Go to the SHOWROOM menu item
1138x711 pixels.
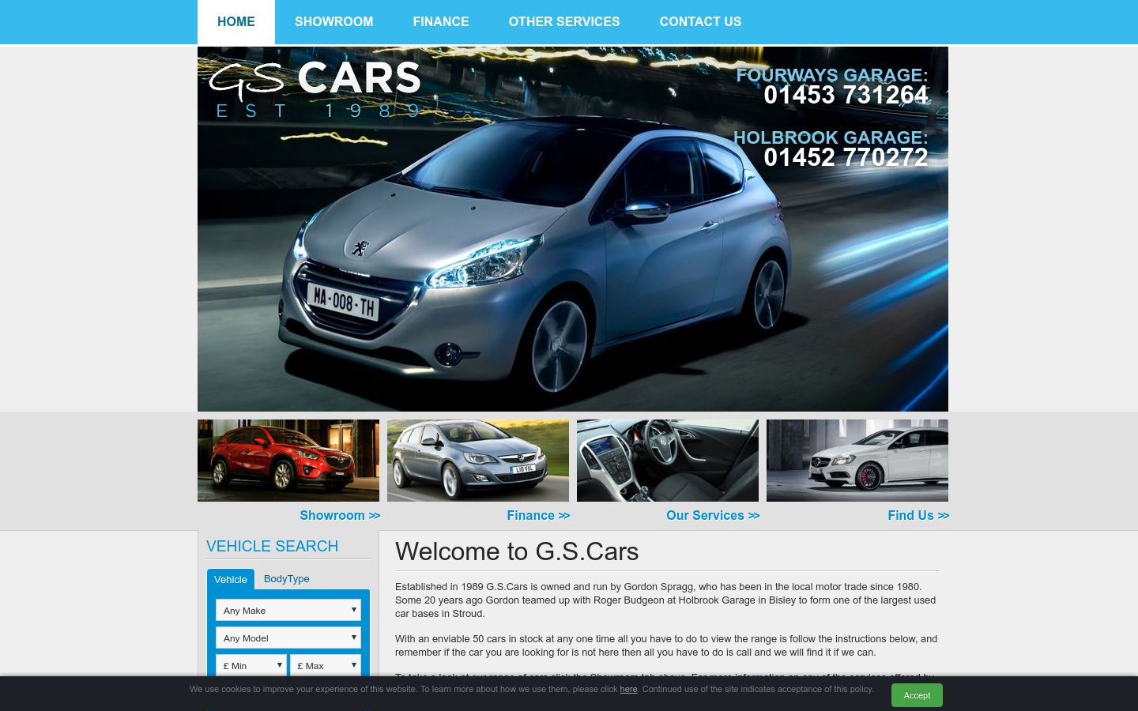pos(333,22)
